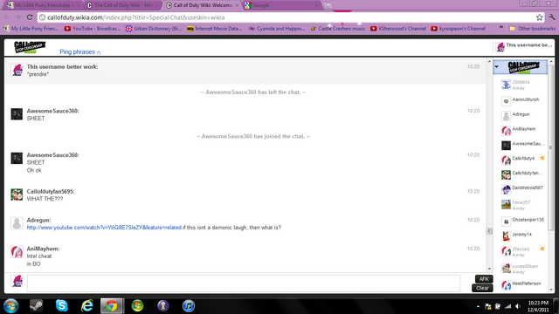Click the browser reload button

(x=30, y=17)
